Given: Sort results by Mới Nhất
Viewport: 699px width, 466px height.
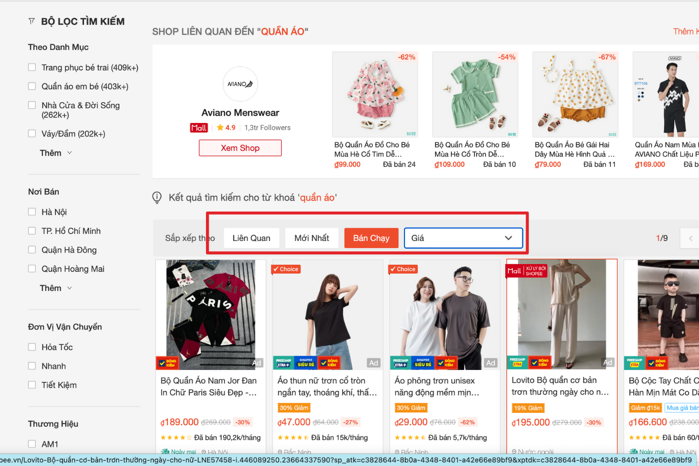Looking at the screenshot, I should pyautogui.click(x=312, y=238).
